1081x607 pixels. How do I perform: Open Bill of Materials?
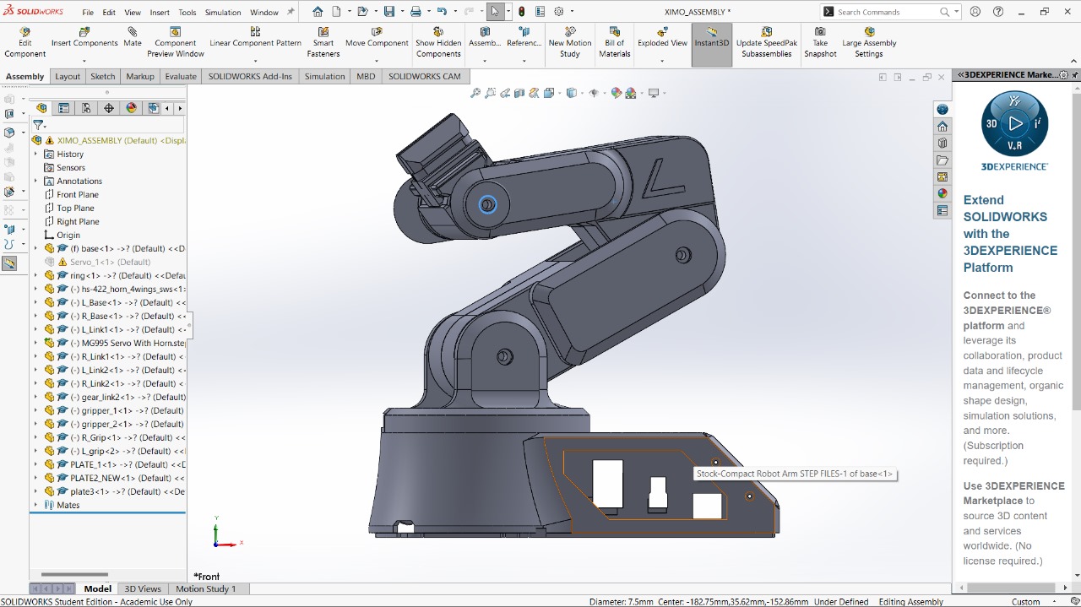[x=615, y=42]
